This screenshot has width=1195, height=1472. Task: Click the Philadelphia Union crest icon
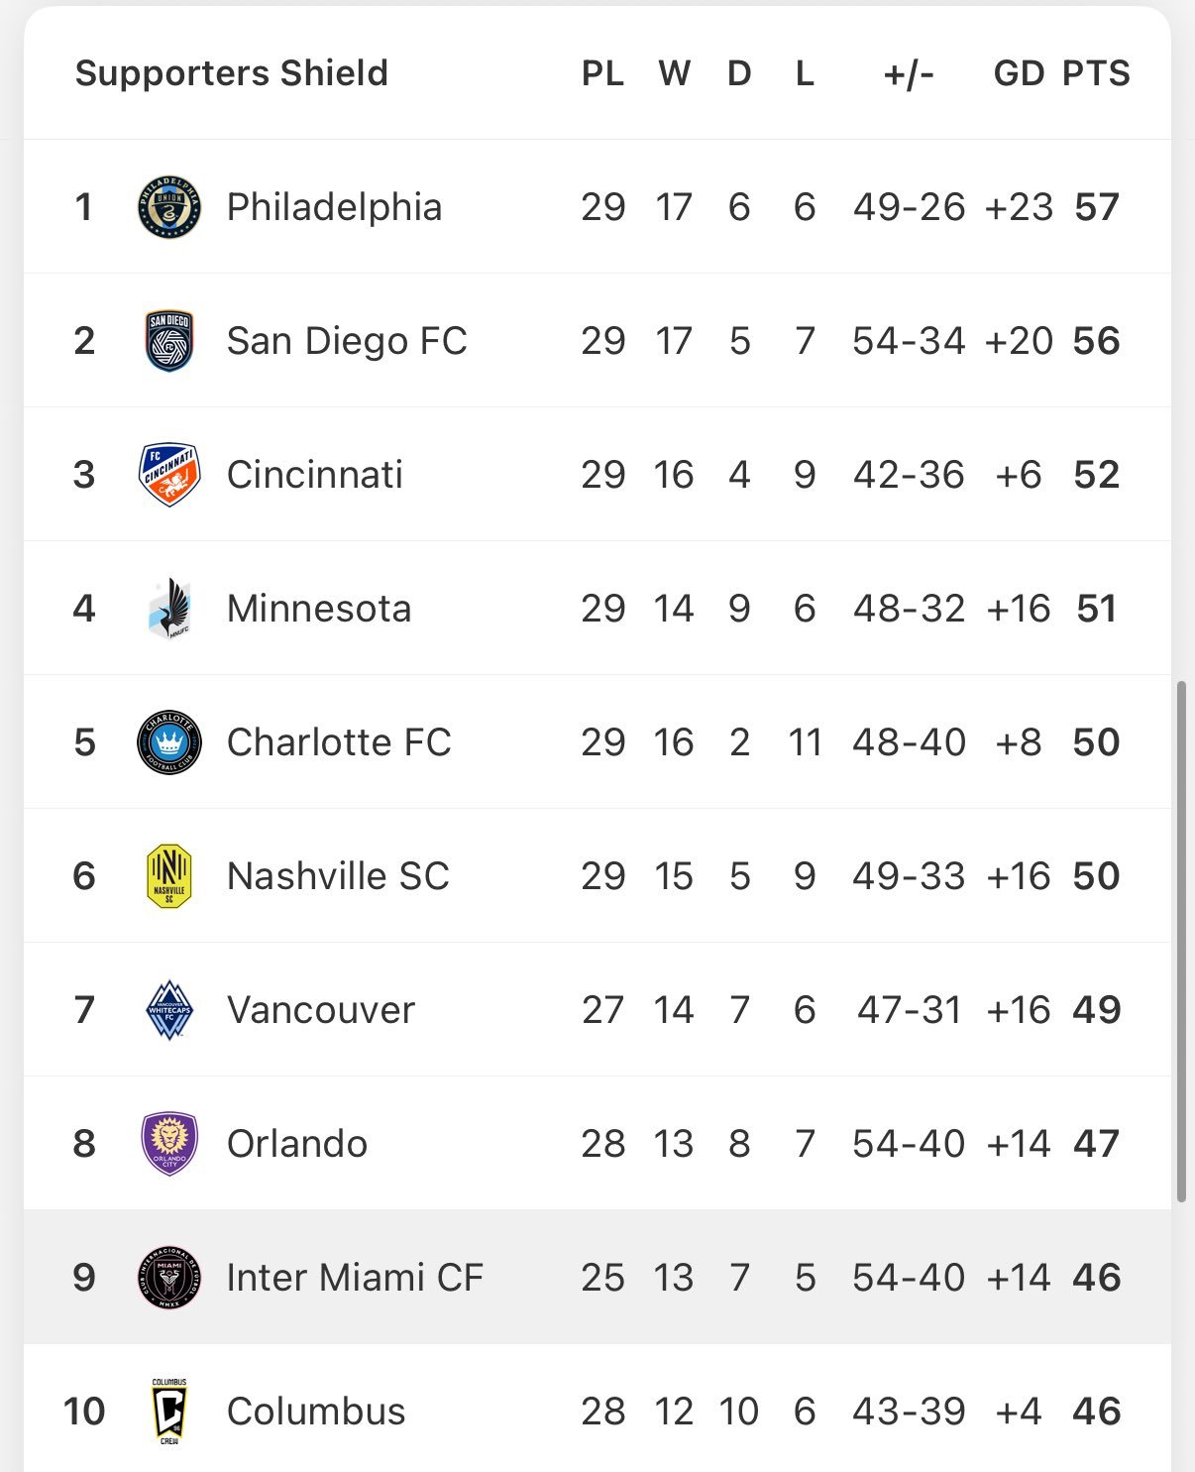click(x=169, y=206)
